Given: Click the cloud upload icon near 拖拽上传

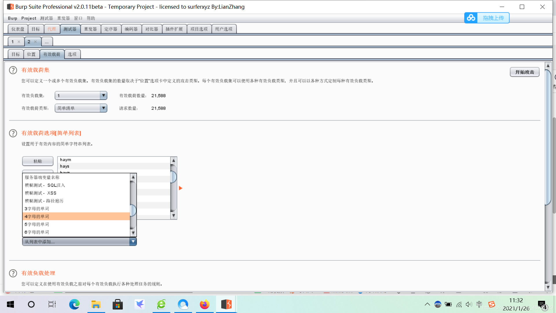Looking at the screenshot, I should pyautogui.click(x=471, y=18).
